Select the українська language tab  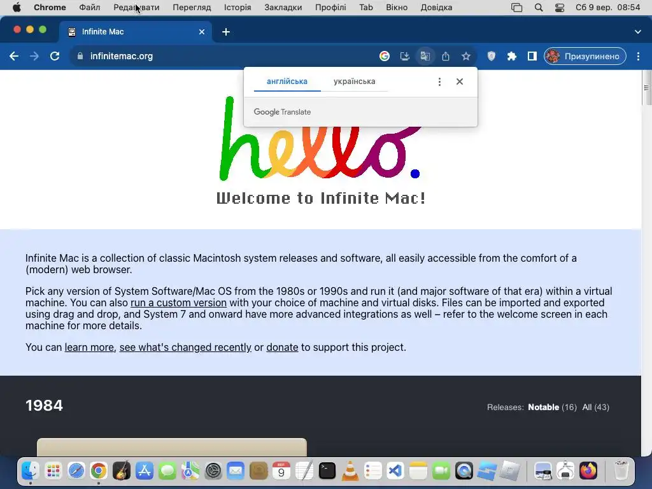click(x=354, y=81)
